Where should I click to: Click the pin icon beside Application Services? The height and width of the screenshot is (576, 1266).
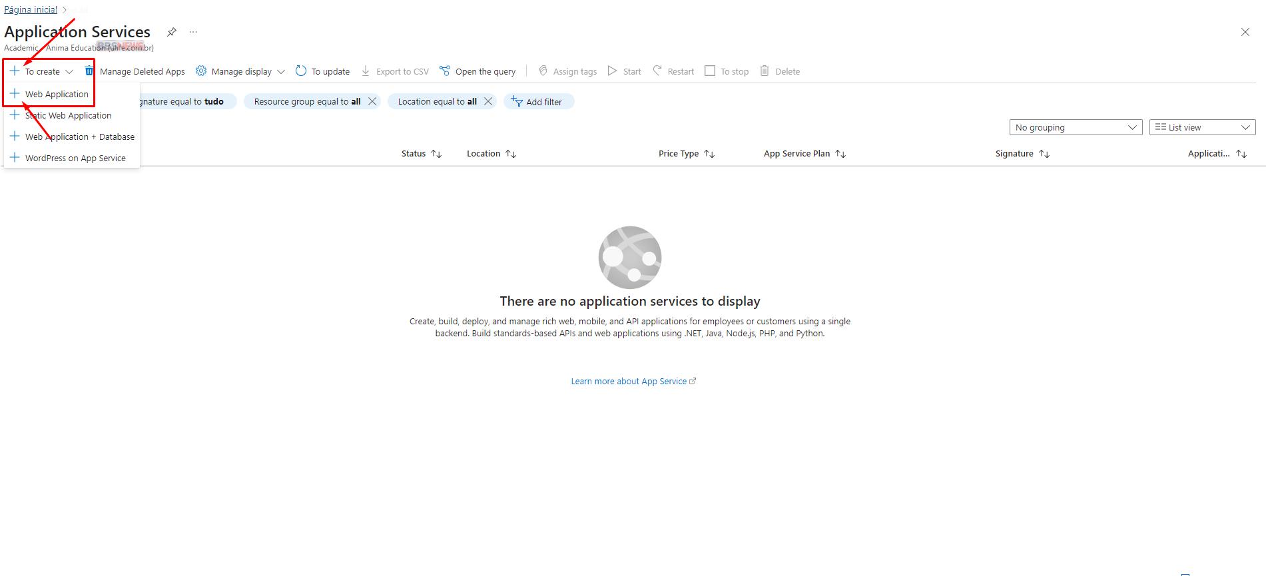[172, 32]
